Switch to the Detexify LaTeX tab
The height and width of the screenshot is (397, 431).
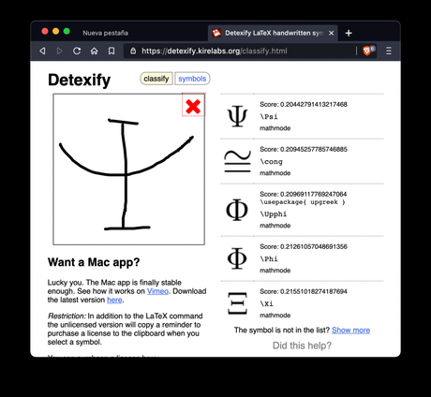274,33
